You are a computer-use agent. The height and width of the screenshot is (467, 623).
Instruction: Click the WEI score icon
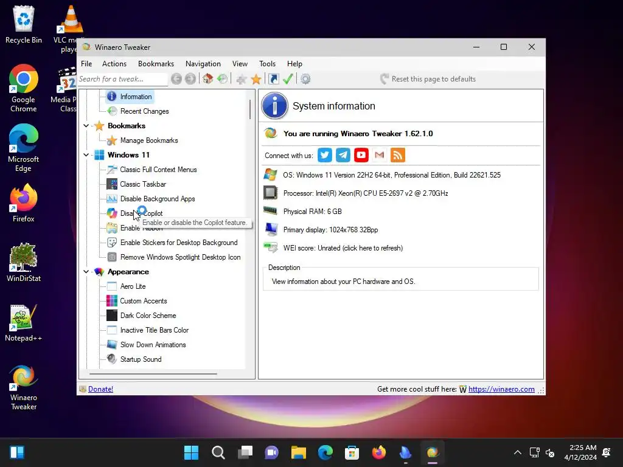[271, 248]
